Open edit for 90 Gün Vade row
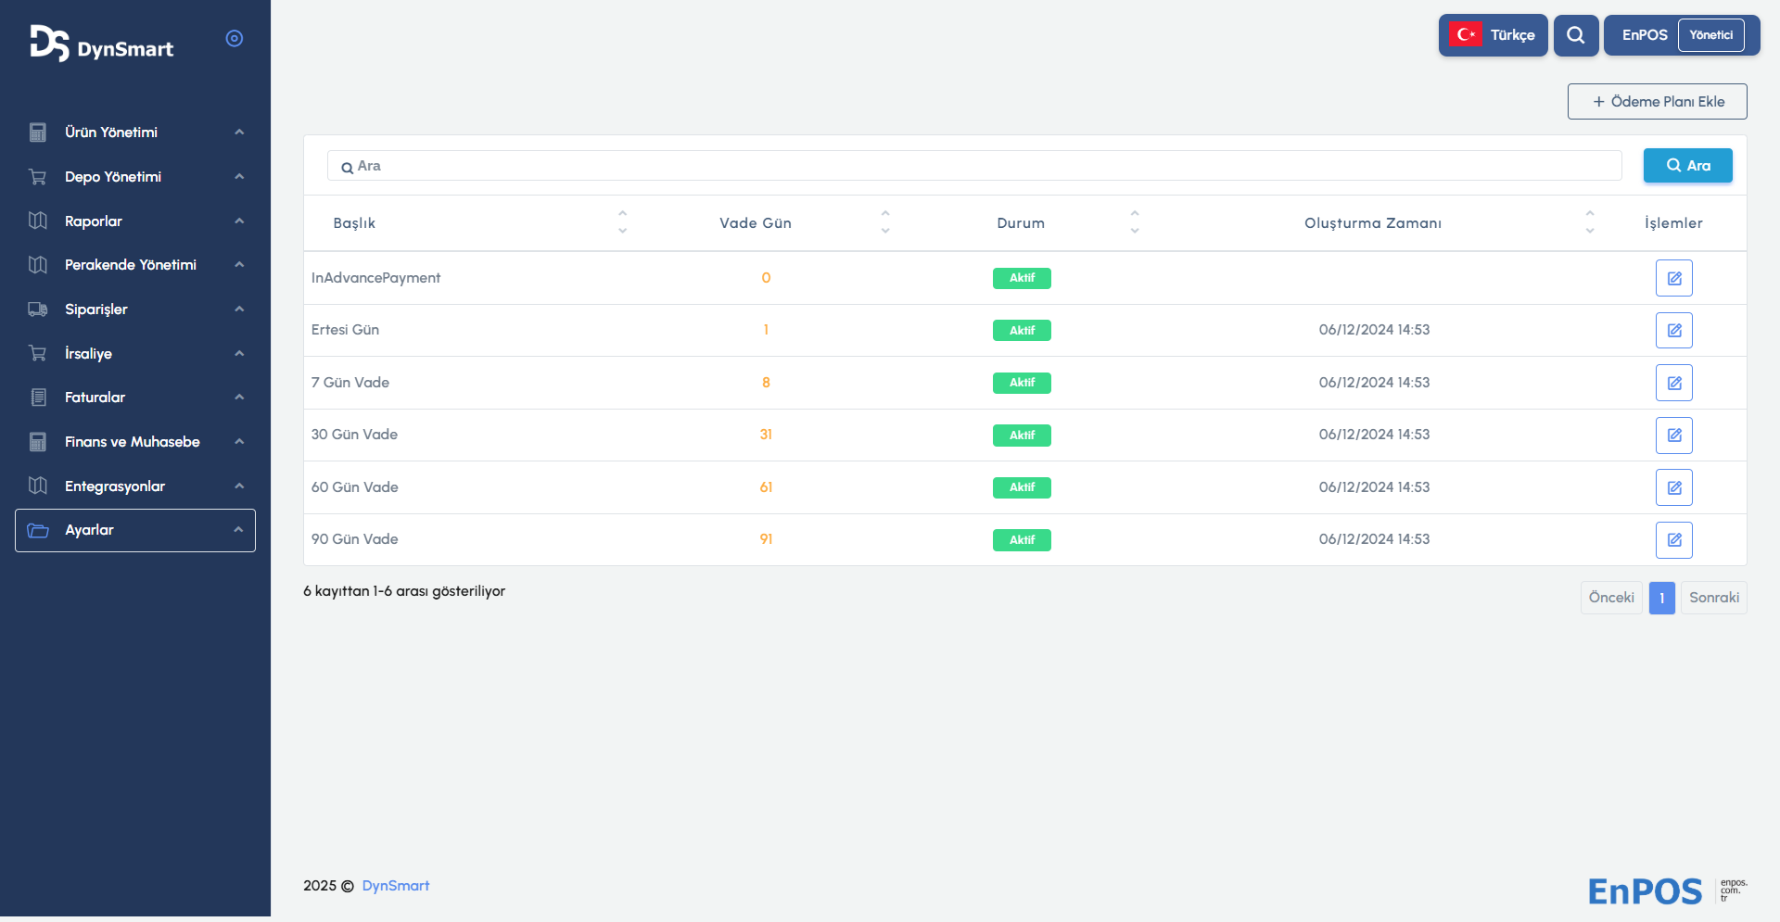The height and width of the screenshot is (922, 1780). (x=1673, y=540)
